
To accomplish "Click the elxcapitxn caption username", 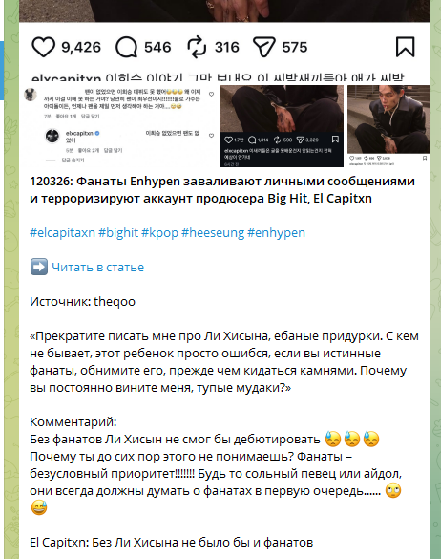I will pyautogui.click(x=66, y=78).
